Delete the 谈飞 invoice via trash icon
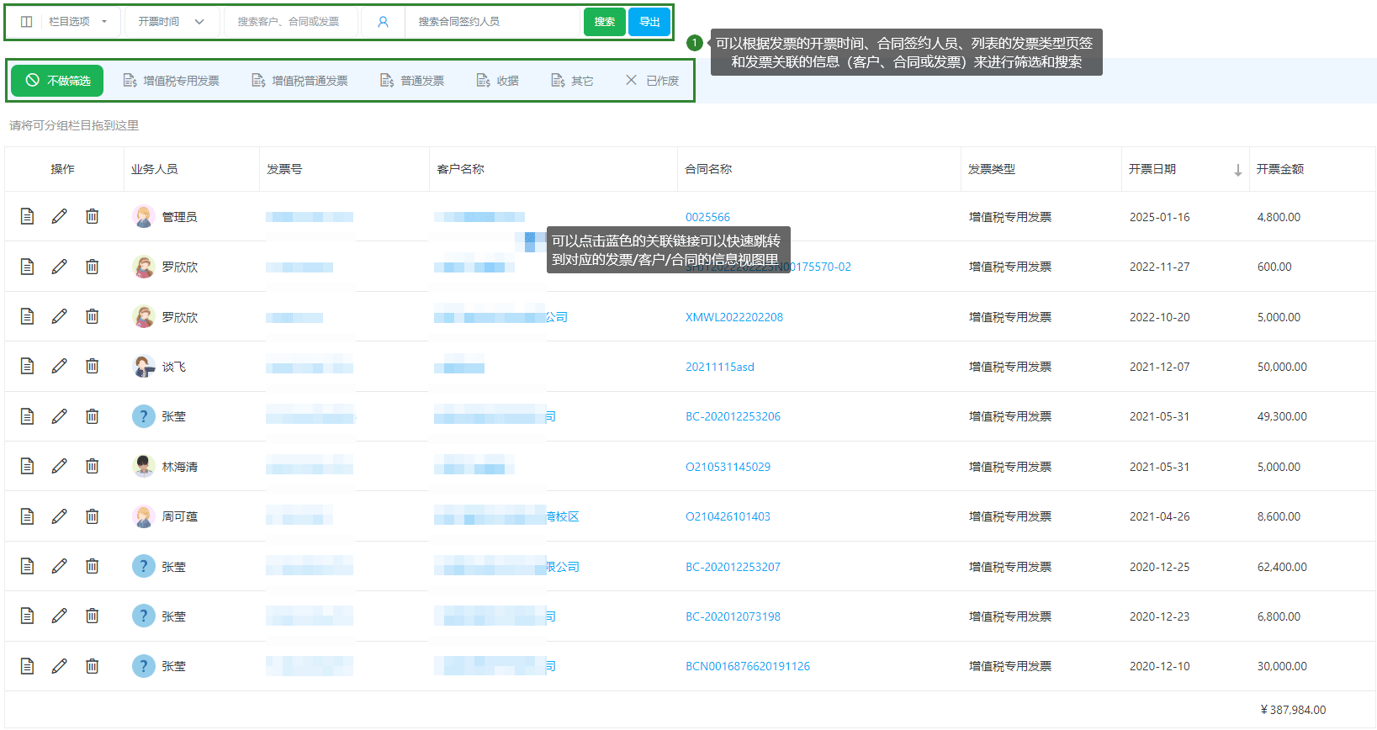Image resolution: width=1377 pixels, height=730 pixels. 92,366
